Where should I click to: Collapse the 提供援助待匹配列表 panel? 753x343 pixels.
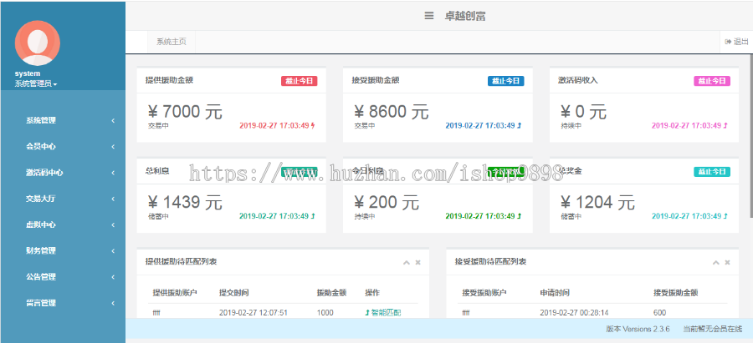(x=407, y=262)
